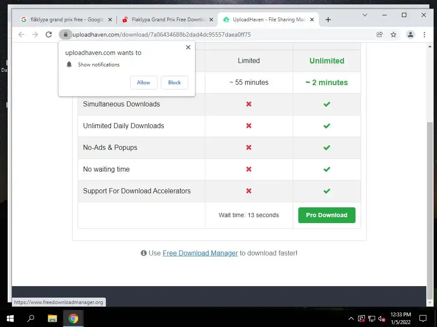Bookmark this page with the star icon
The height and width of the screenshot is (327, 437).
[393, 34]
